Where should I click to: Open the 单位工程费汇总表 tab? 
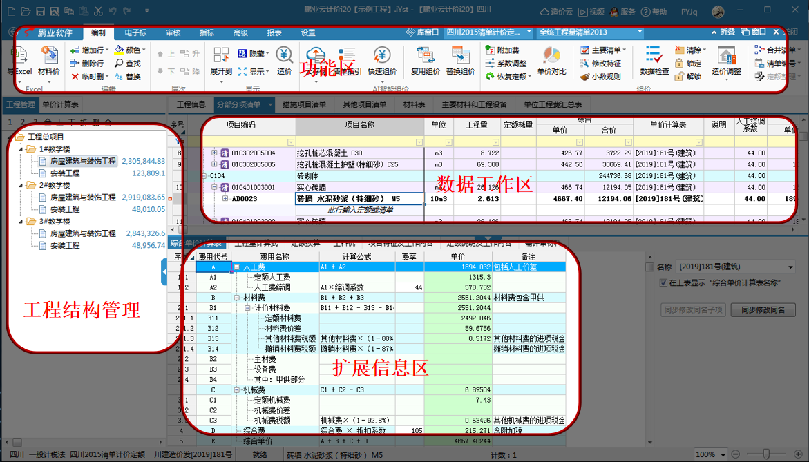pos(553,104)
